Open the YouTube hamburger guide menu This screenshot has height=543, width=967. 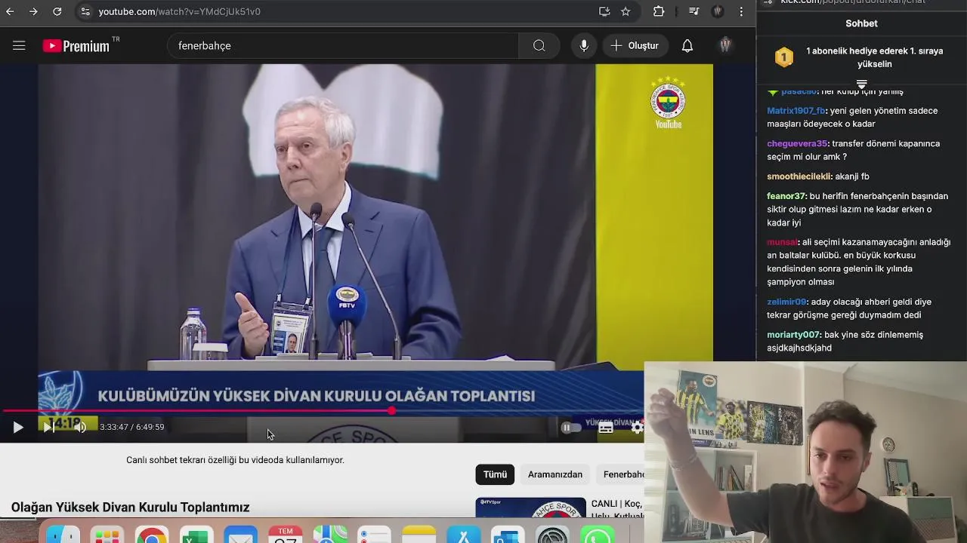pyautogui.click(x=19, y=46)
